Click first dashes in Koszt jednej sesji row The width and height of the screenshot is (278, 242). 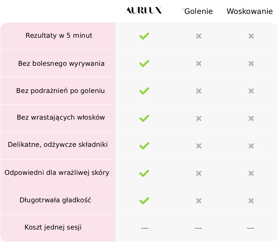point(145,228)
